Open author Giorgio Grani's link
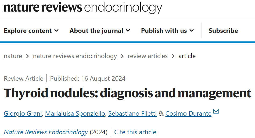The width and height of the screenshot is (255, 138). (23, 114)
